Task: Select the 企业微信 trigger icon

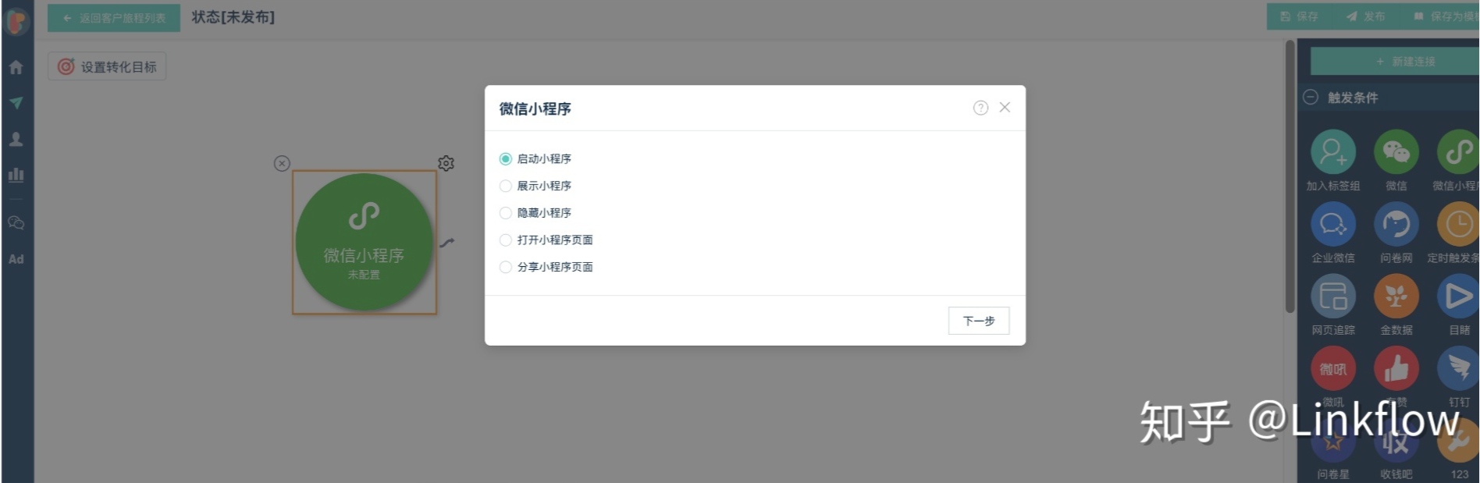Action: coord(1333,225)
